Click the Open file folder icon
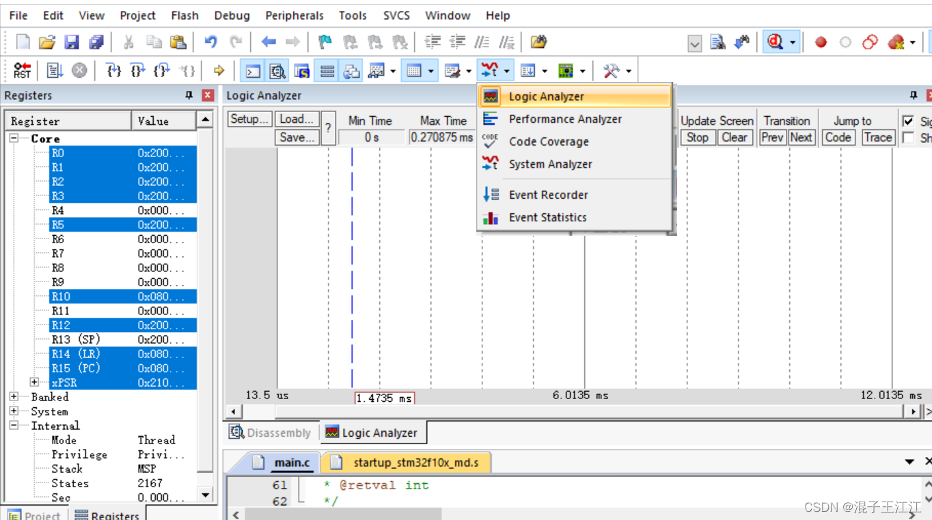The width and height of the screenshot is (932, 520). [46, 42]
